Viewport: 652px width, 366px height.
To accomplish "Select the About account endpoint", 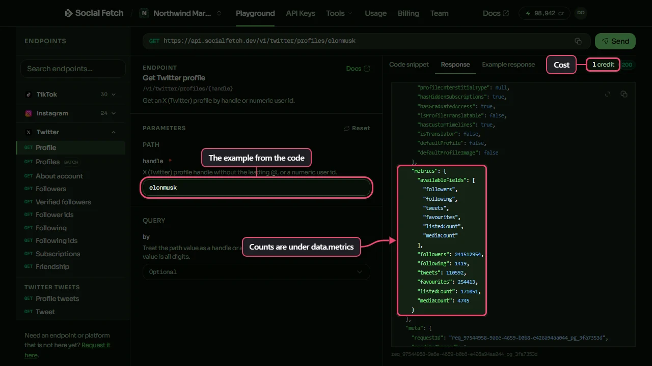I will [x=71, y=176].
